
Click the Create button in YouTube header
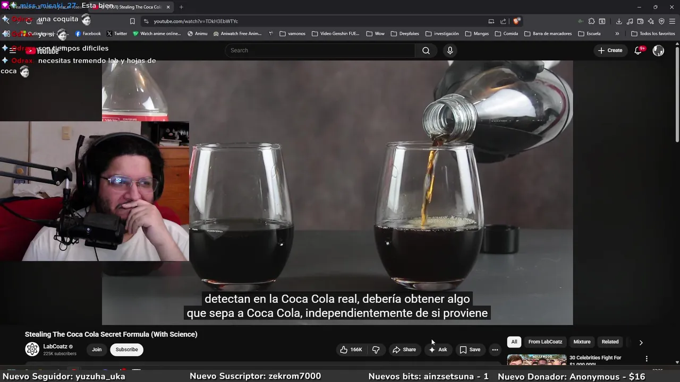click(x=610, y=50)
